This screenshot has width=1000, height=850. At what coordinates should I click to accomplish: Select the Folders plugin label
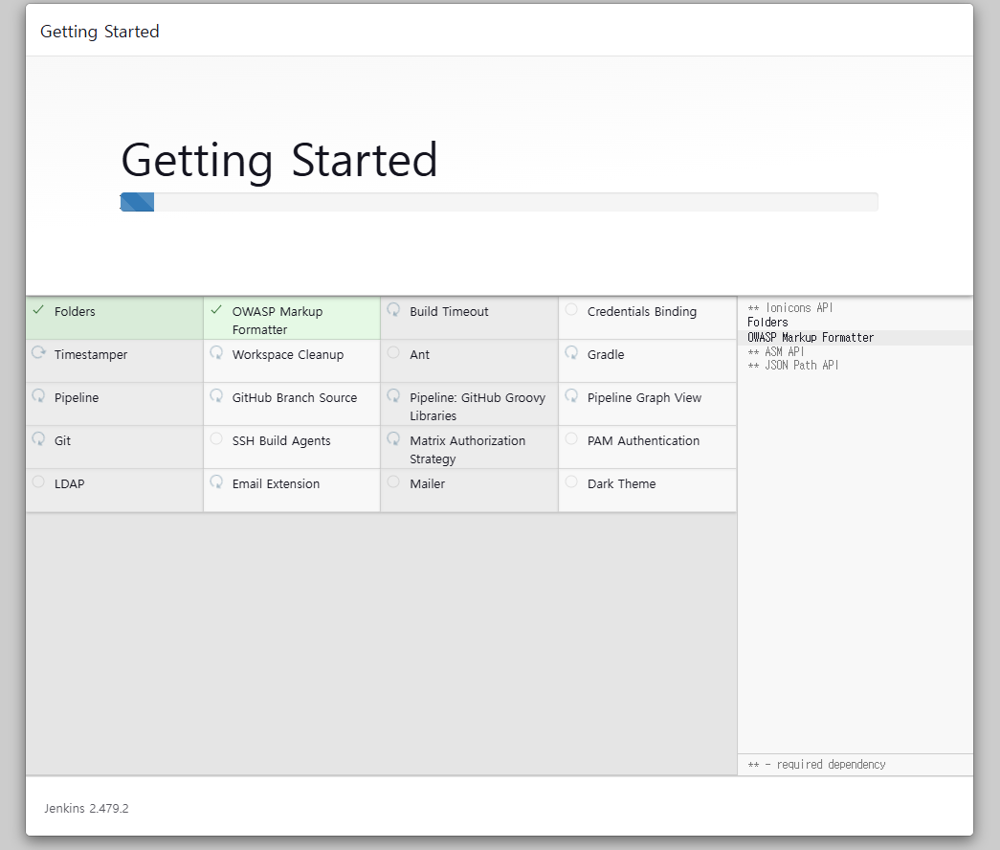click(75, 311)
